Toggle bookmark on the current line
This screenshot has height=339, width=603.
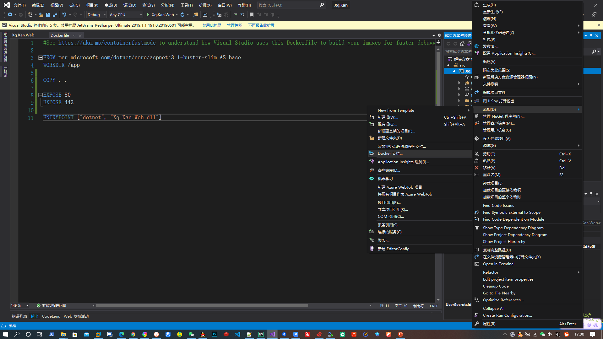[252, 15]
